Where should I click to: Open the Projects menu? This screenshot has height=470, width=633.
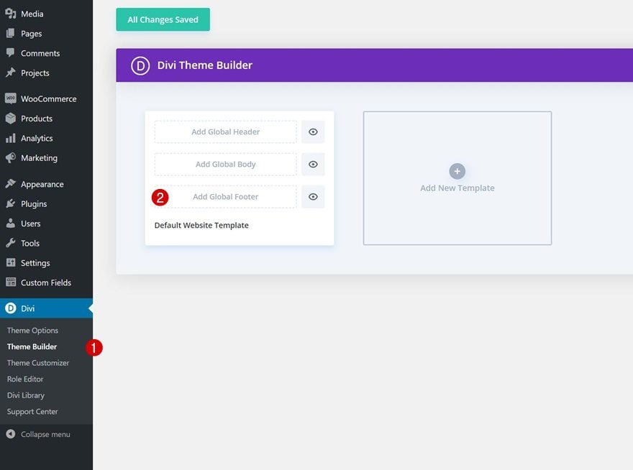(x=47, y=73)
